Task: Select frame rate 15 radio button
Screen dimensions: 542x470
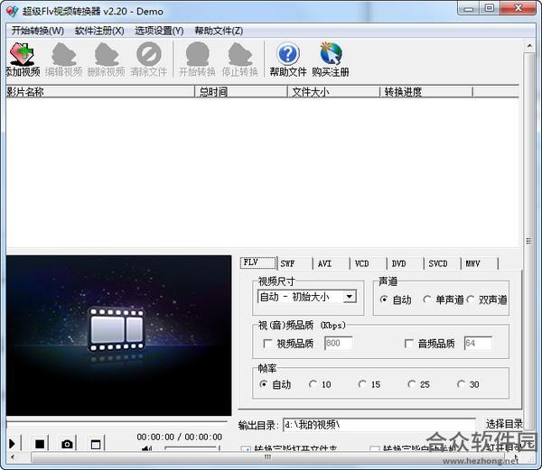Action: [362, 384]
